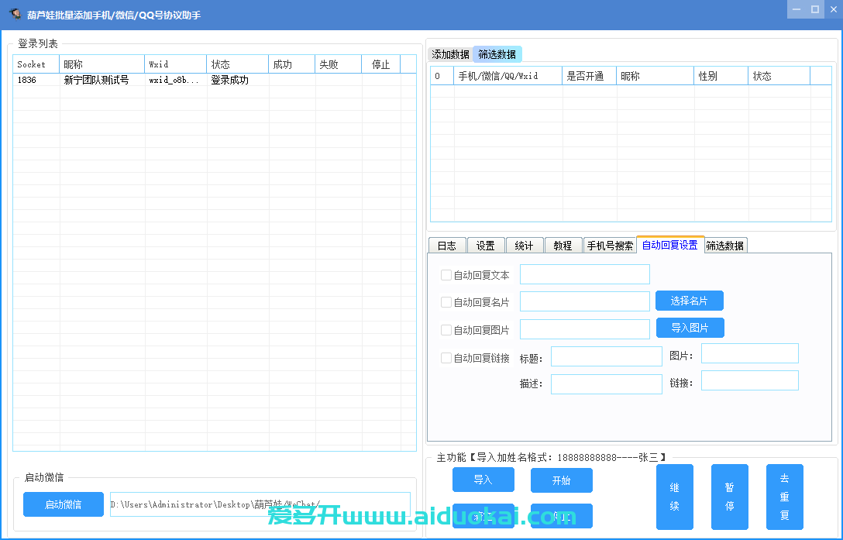Click the 图片 input field beside 标题
Screen dimensions: 843x540
[x=750, y=354]
